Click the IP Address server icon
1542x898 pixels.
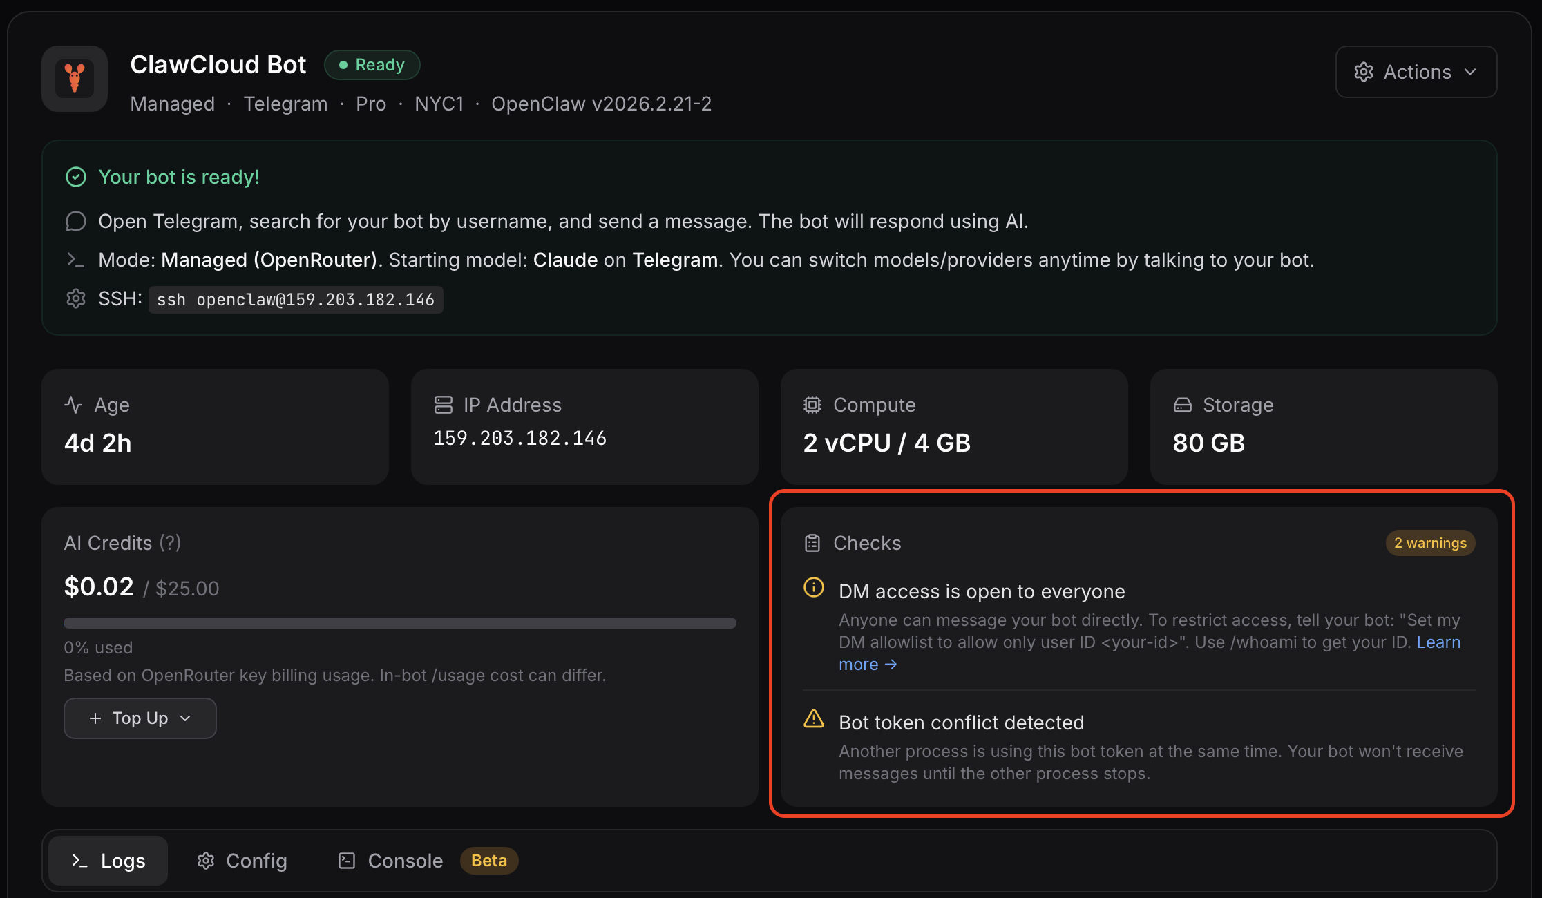(x=443, y=405)
